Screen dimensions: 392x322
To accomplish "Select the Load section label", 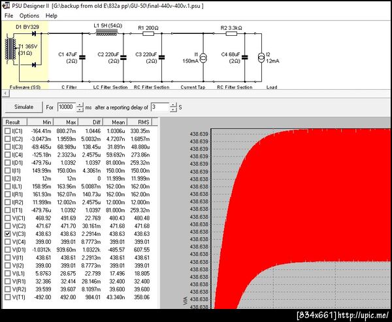I will [272, 87].
